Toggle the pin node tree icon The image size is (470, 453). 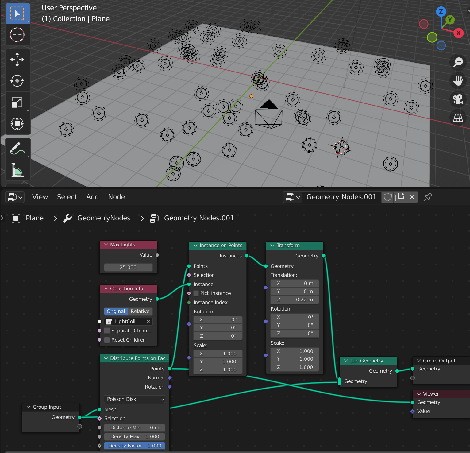pyautogui.click(x=428, y=197)
